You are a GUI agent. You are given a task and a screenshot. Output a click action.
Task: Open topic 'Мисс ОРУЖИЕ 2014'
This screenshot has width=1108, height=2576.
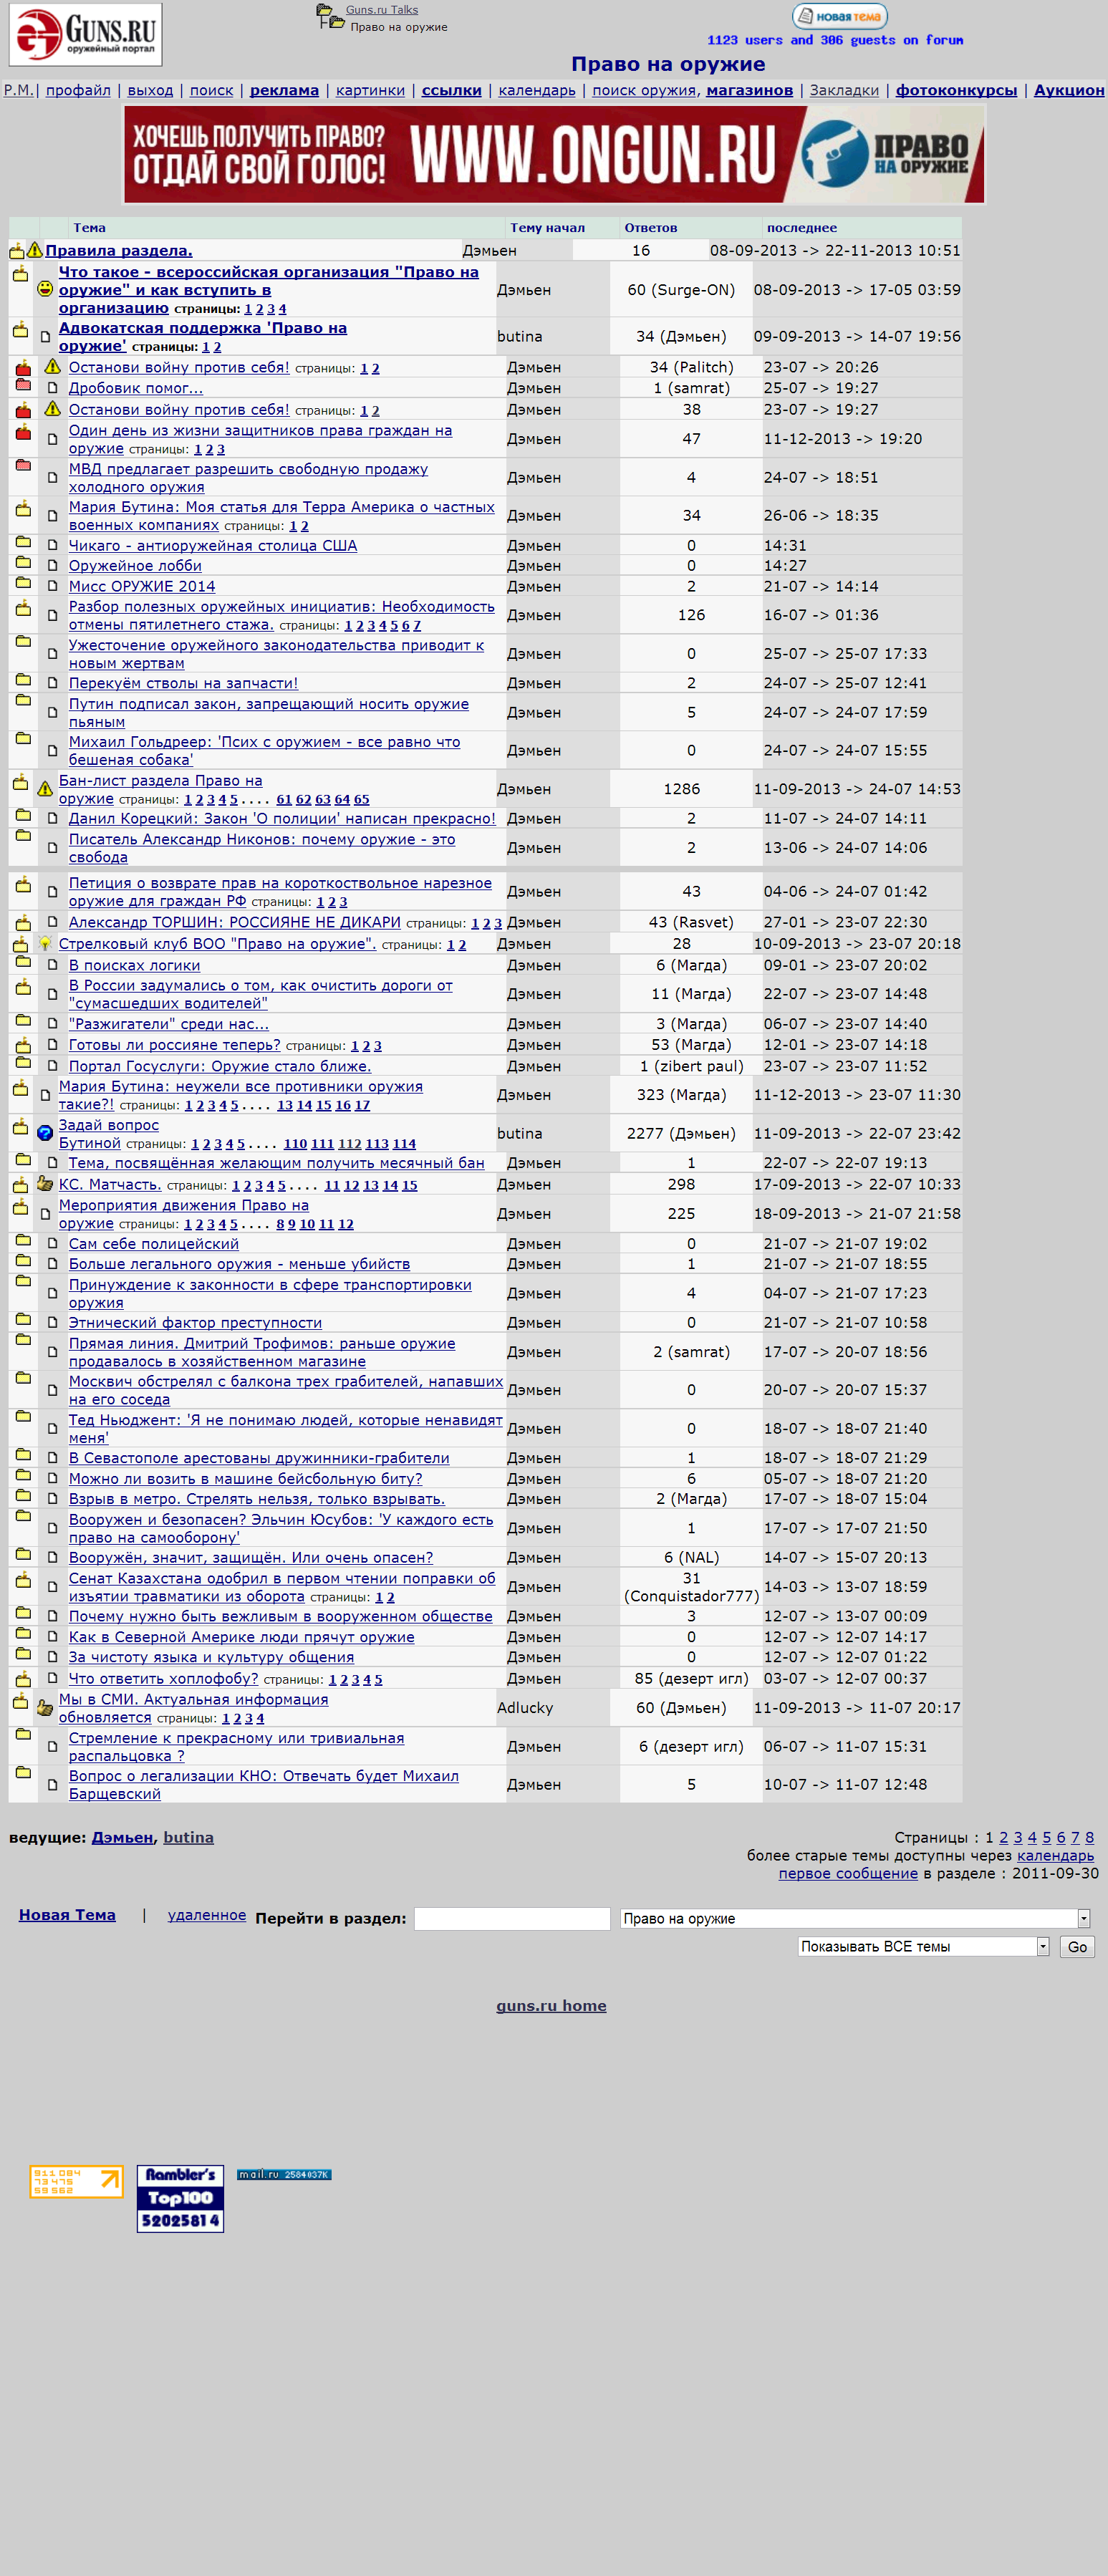pos(142,586)
